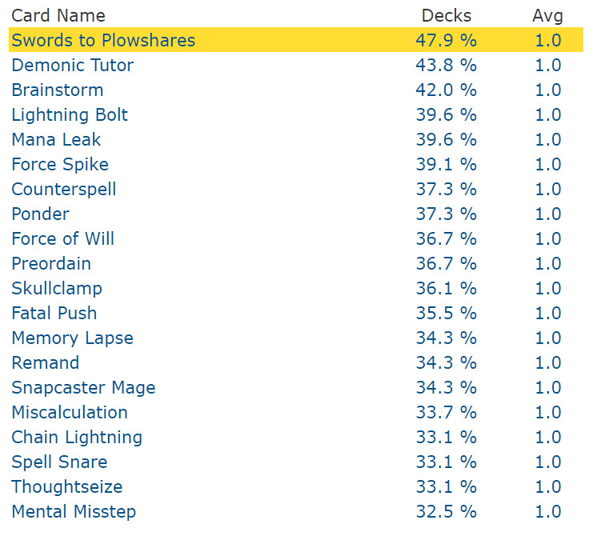Screen dimensions: 593x536
Task: Open the Miscalculation card link
Action: tap(70, 412)
